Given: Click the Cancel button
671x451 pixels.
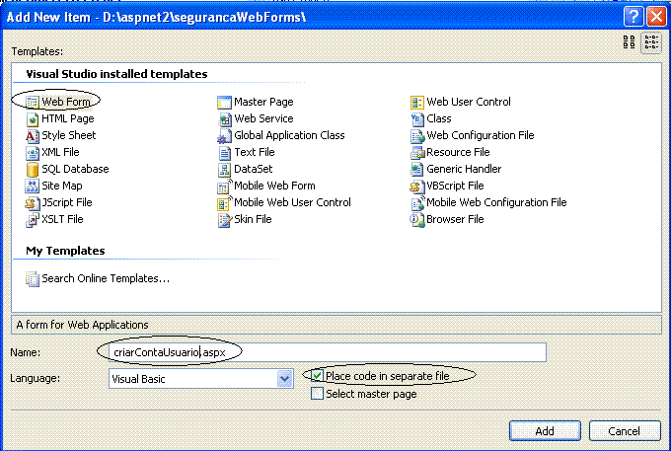Looking at the screenshot, I should 625,430.
